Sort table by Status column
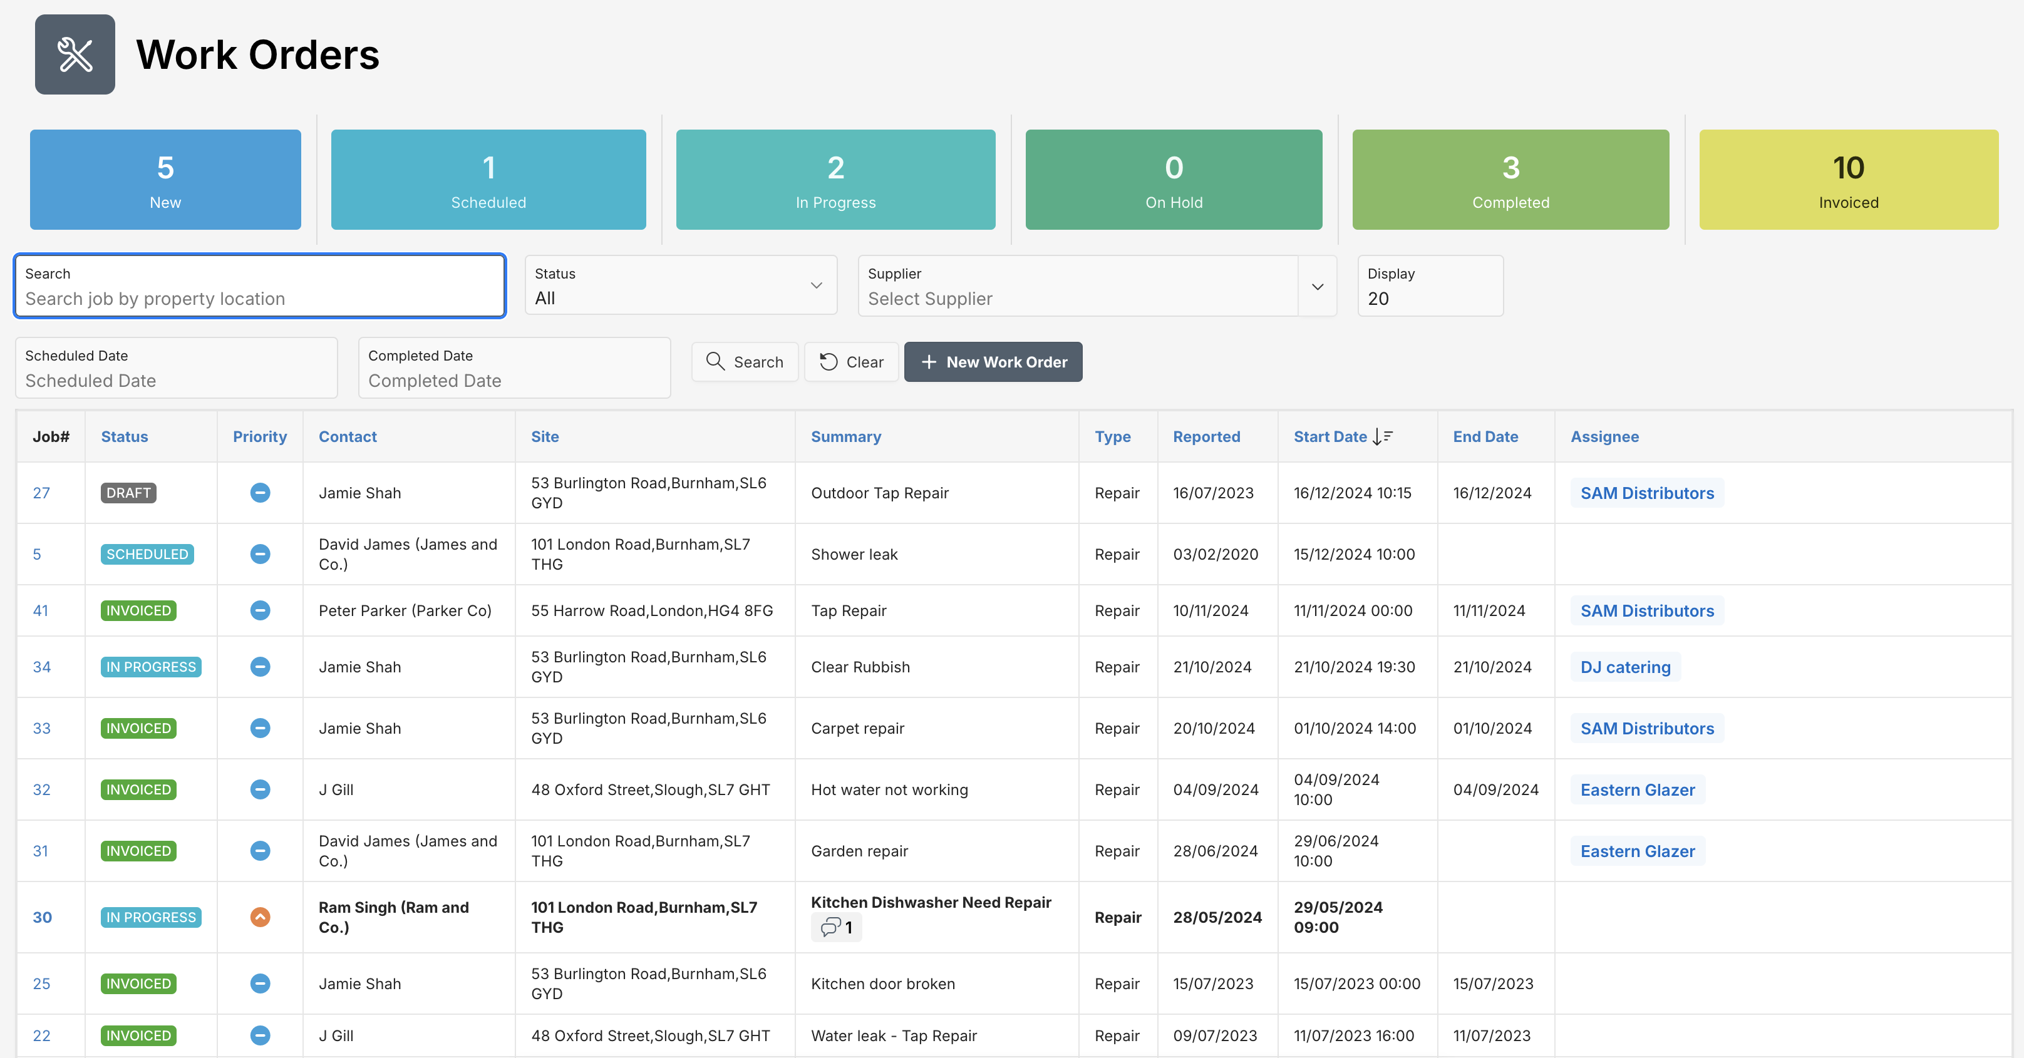The image size is (2024, 1058). [124, 437]
